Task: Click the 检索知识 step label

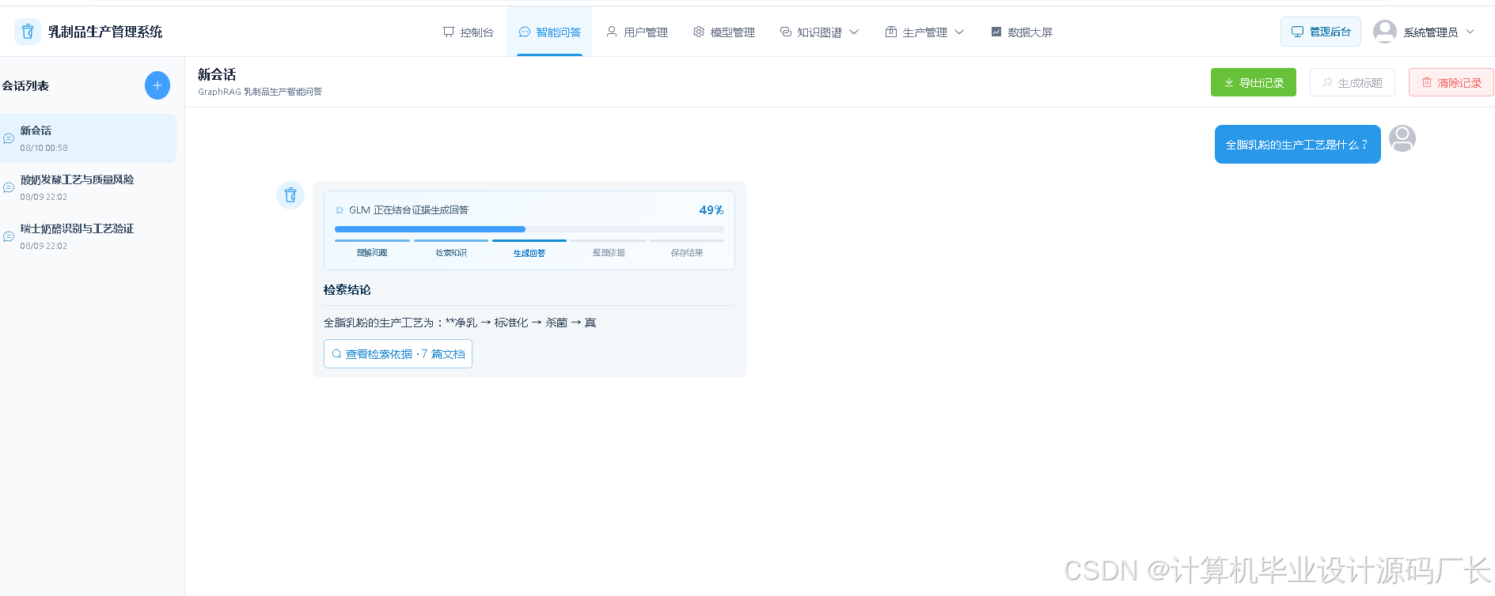Action: click(451, 253)
